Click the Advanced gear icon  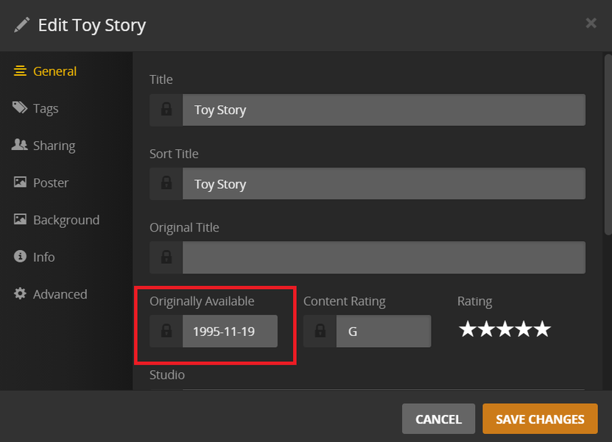click(20, 293)
